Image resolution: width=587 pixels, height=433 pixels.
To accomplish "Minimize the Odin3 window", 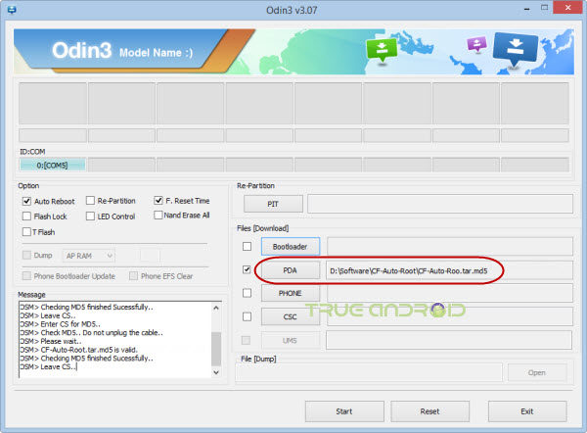I will point(527,8).
